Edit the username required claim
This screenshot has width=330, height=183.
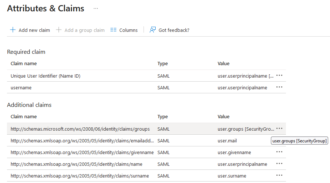[21, 87]
